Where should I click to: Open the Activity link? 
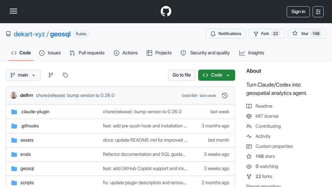[263, 136]
